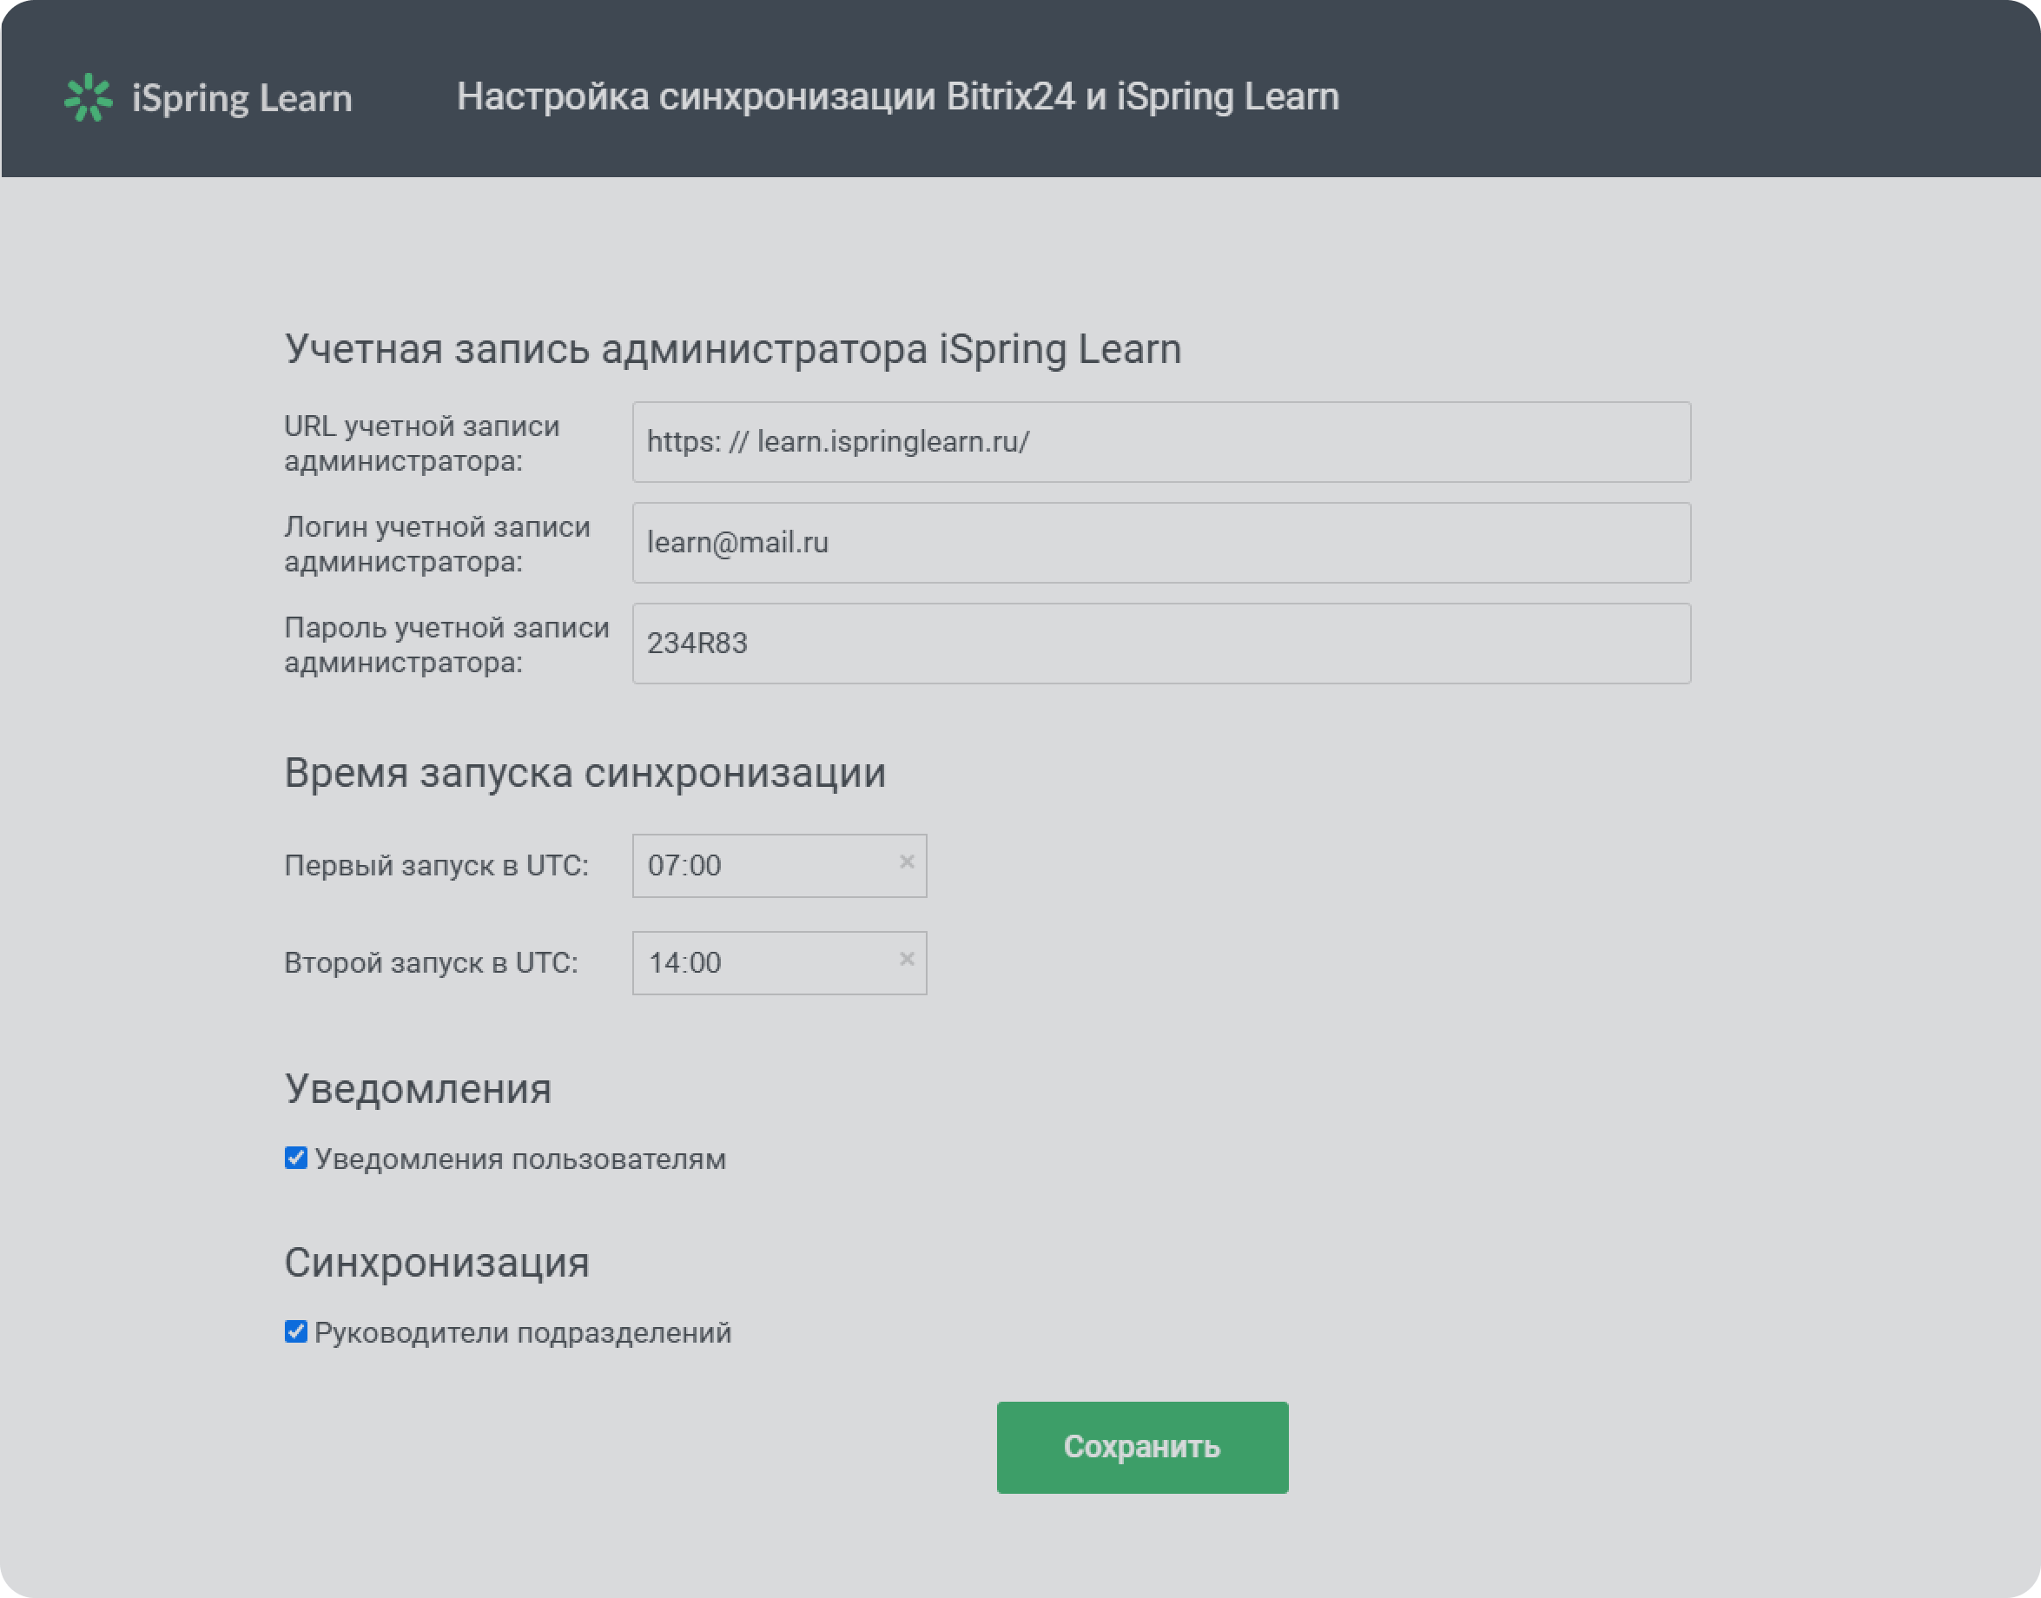Click the Уведомления section heading

[x=418, y=1089]
